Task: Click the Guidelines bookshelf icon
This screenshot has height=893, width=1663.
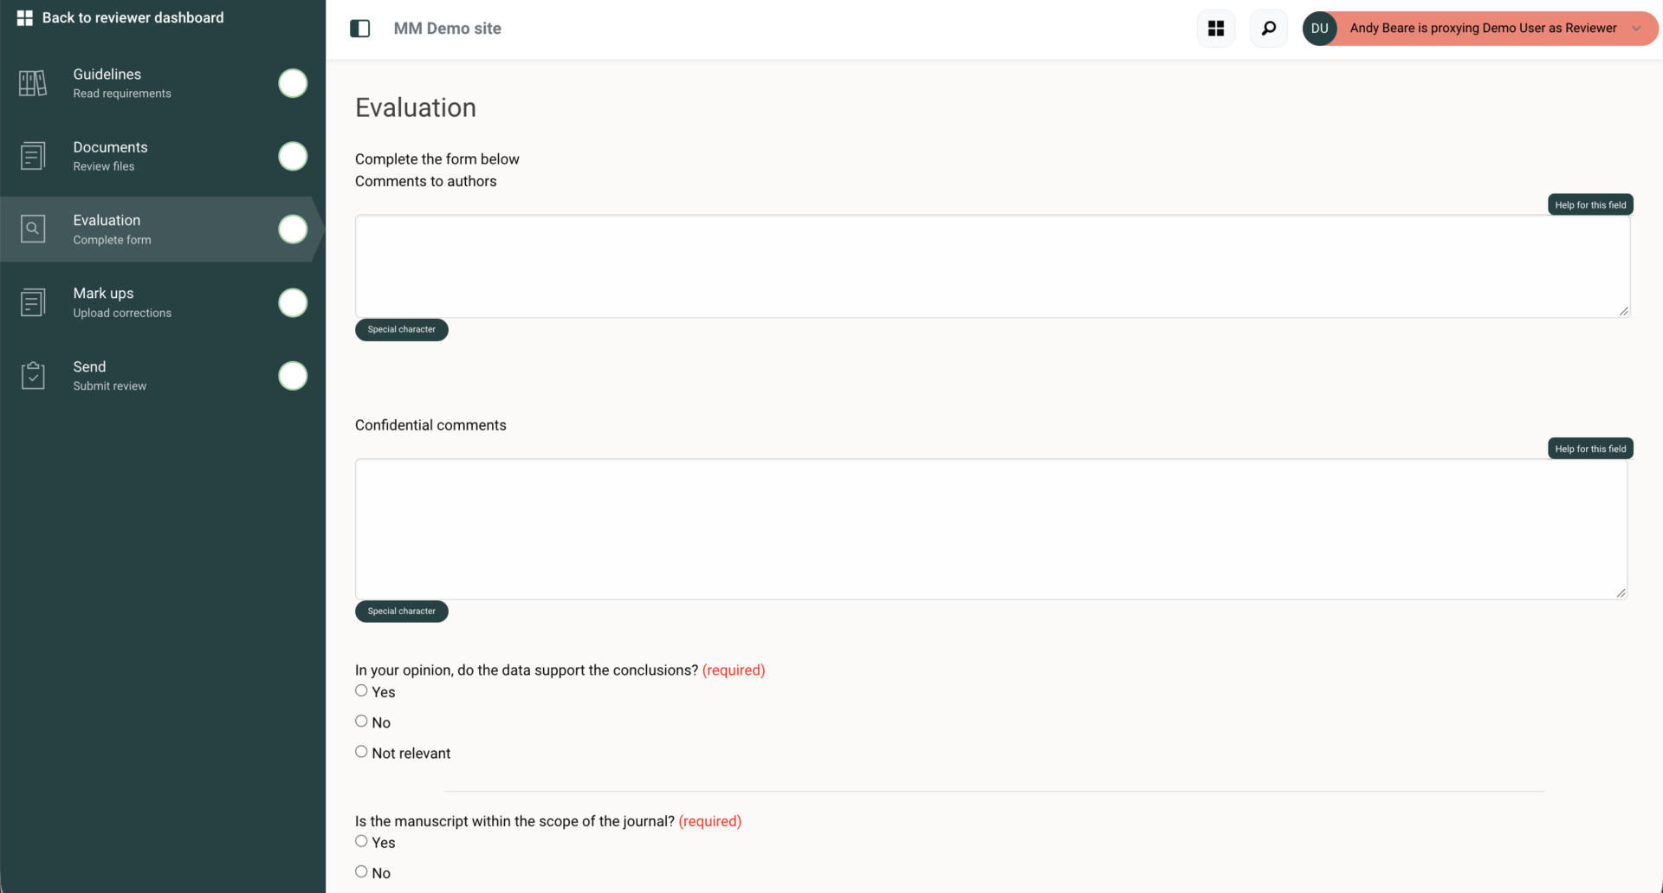Action: [x=33, y=83]
